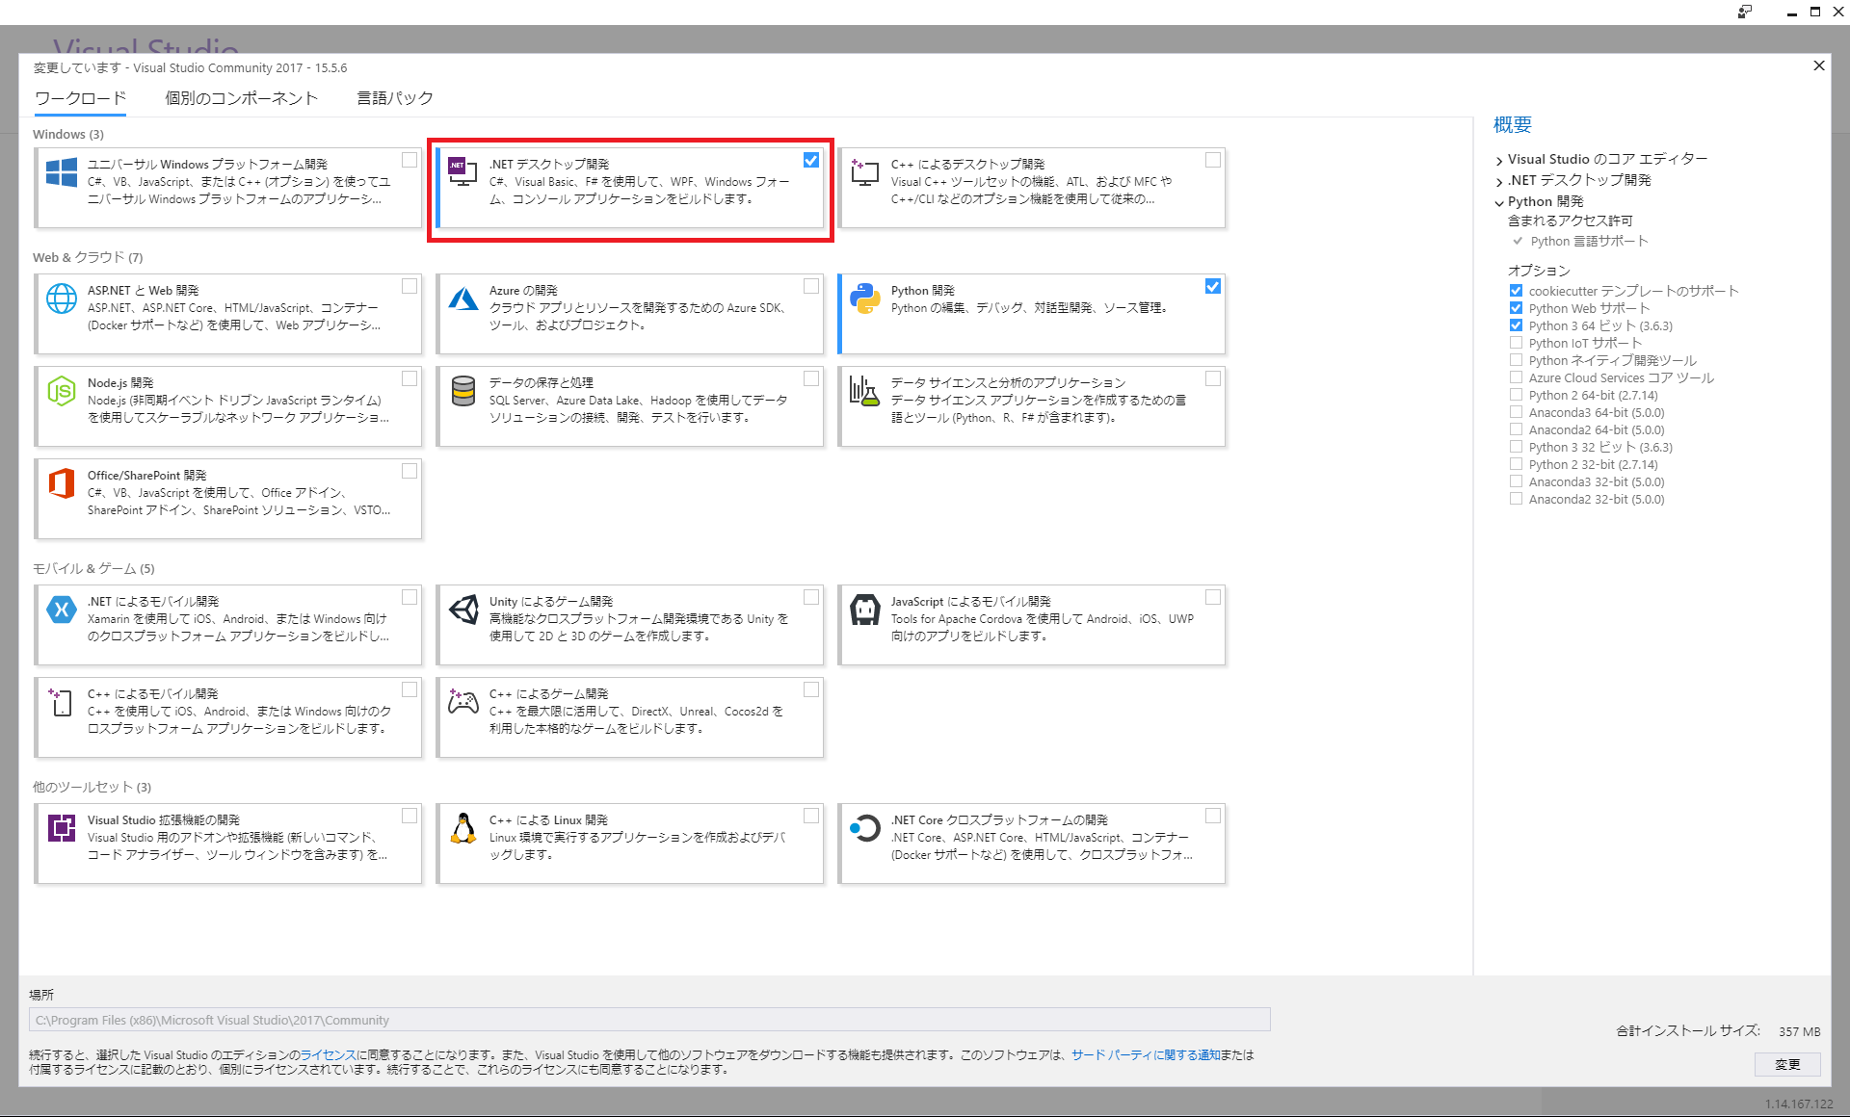Check Anaconda3 64-bit (5.0.0) option
This screenshot has width=1850, height=1117.
coord(1516,412)
